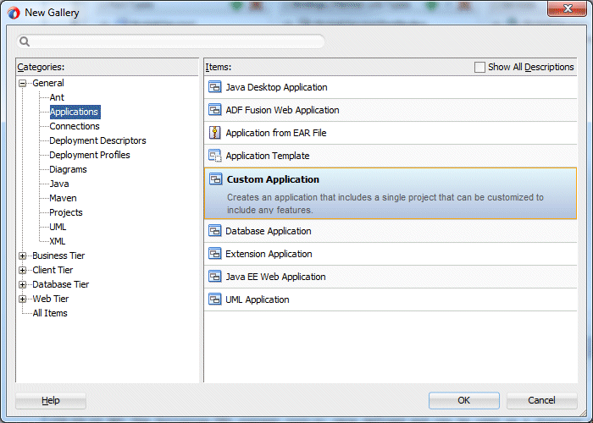The height and width of the screenshot is (423, 593).
Task: Choose Application Template item text
Action: tap(268, 156)
